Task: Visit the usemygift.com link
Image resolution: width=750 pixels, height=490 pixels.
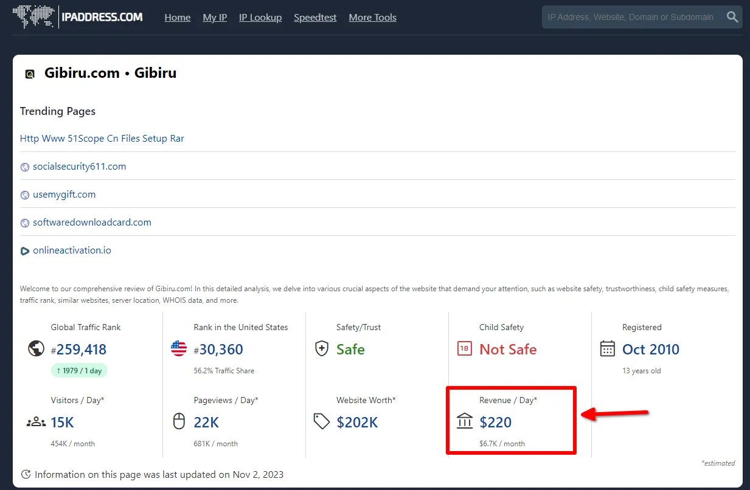Action: pos(64,195)
